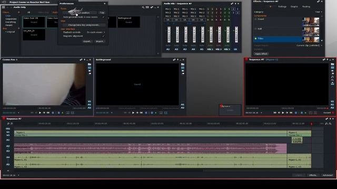Select the Voice Over #8 clip thumbnail
Image resolution: width=337 pixels, height=189 pixels.
coord(34,22)
